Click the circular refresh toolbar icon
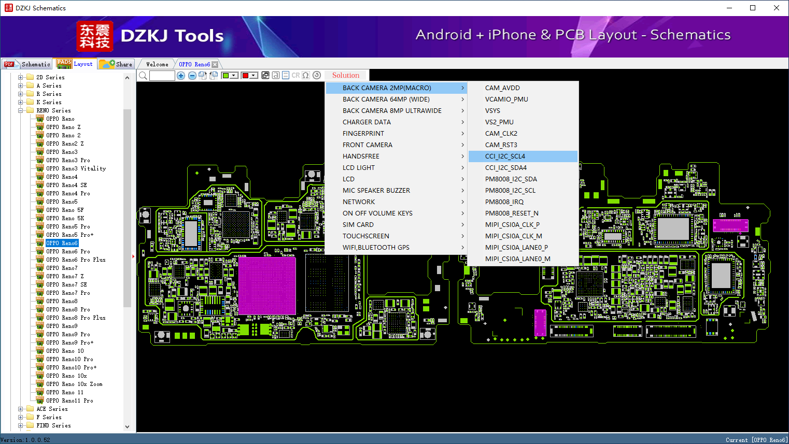The height and width of the screenshot is (444, 789). coord(317,76)
